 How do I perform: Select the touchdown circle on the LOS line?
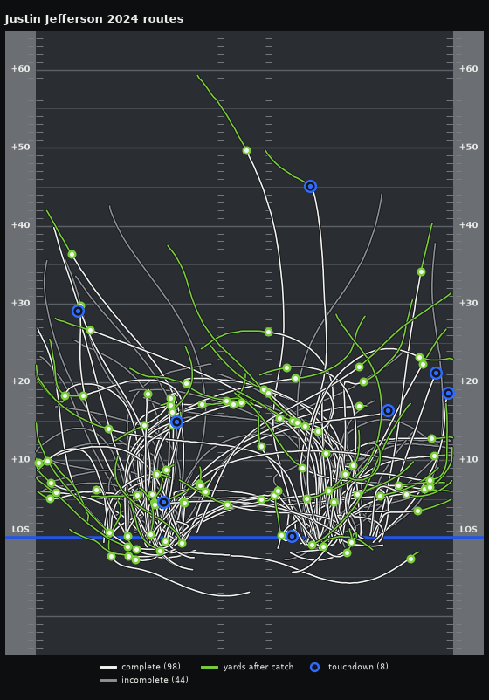(292, 536)
